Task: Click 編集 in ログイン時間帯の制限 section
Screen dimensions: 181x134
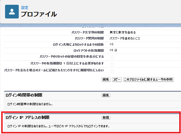Action: (x=106, y=95)
